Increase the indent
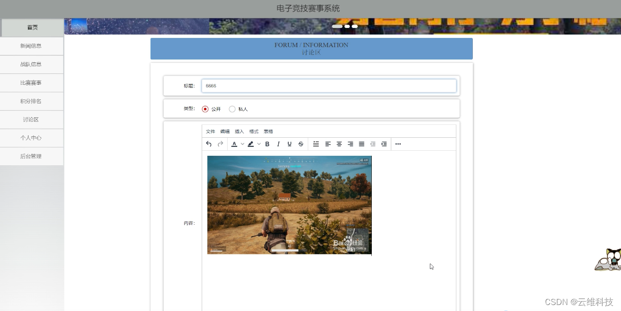Screen dimensions: 621x311 [x=384, y=144]
